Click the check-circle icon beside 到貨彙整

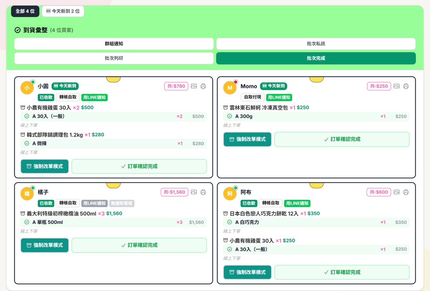tap(17, 30)
